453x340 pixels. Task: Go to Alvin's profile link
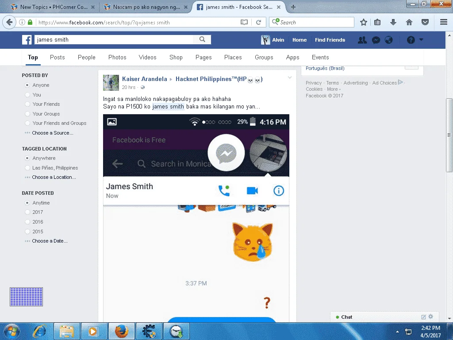tap(273, 40)
